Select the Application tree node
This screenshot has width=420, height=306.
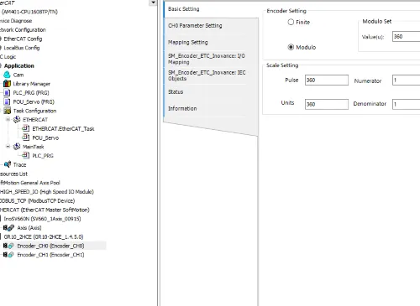pyautogui.click(x=19, y=65)
